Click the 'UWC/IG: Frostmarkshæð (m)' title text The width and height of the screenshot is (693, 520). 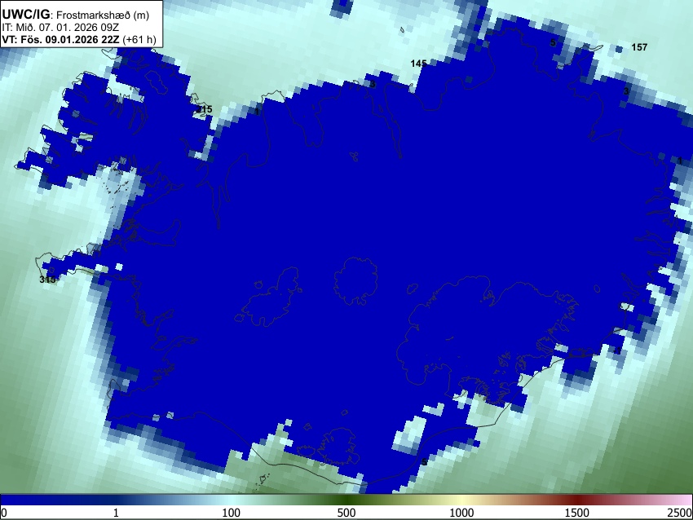pyautogui.click(x=76, y=15)
